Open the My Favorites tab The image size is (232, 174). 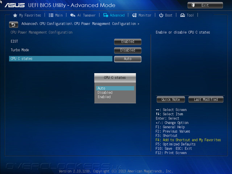(x=27, y=15)
